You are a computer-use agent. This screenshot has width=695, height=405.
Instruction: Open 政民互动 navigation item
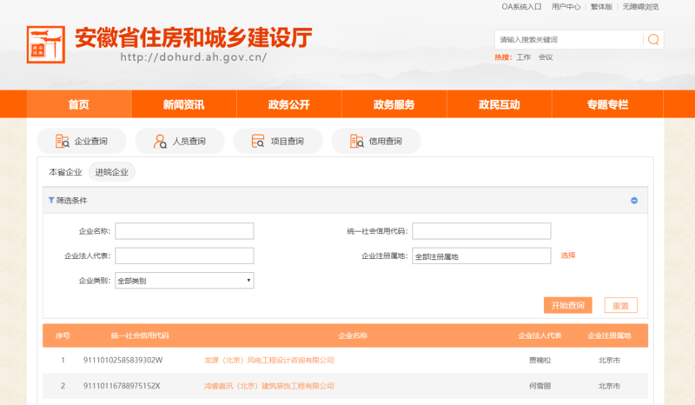click(x=499, y=104)
